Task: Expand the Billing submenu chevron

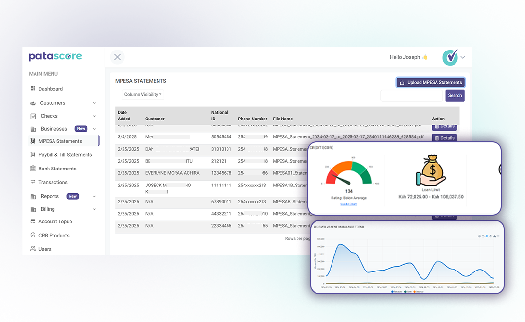Action: click(94, 209)
